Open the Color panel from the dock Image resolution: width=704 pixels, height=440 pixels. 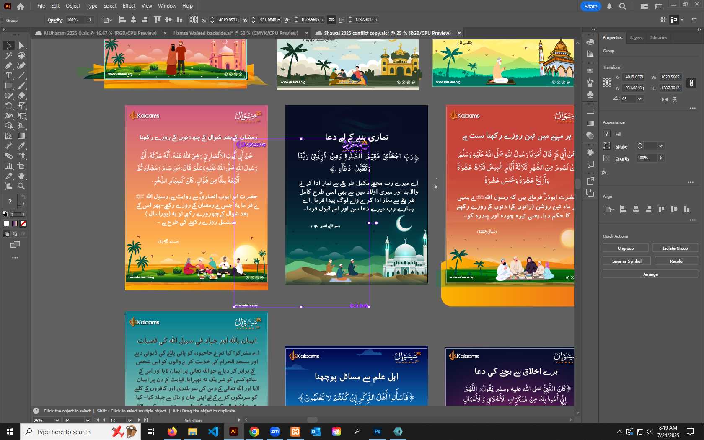coord(590,42)
